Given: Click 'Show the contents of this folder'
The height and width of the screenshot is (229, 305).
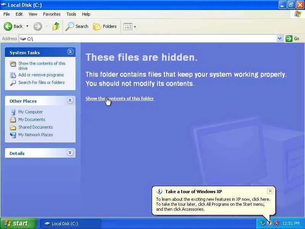Looking at the screenshot, I should coord(120,98).
